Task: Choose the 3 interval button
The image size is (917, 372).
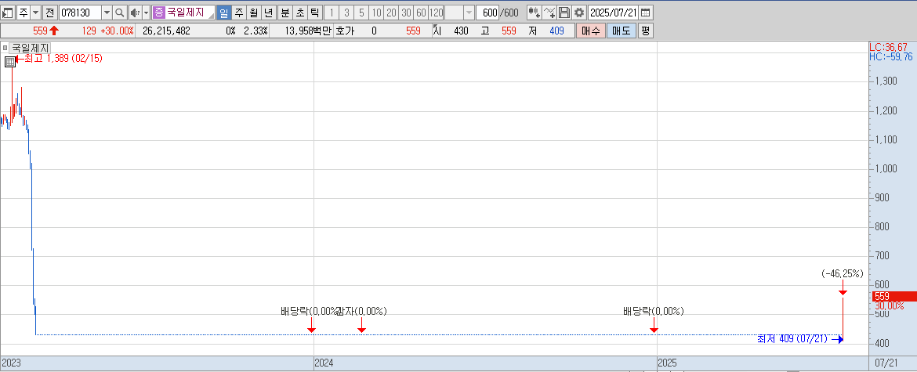Action: (346, 13)
